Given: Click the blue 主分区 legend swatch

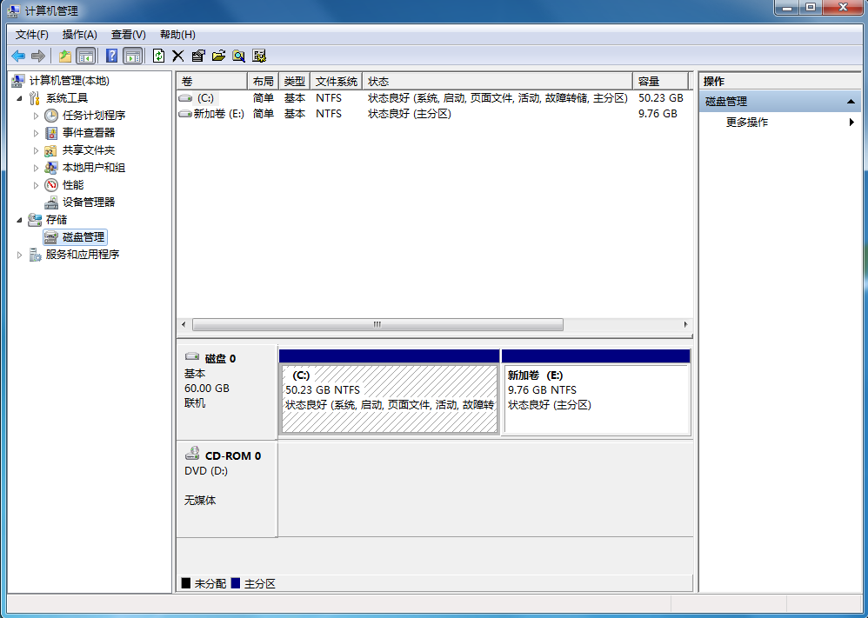Looking at the screenshot, I should pos(236,583).
